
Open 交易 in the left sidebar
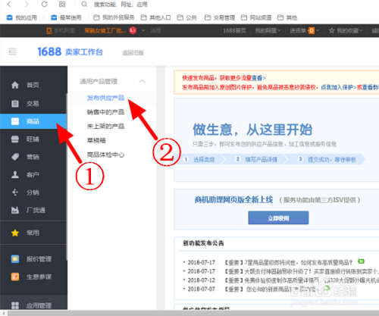pyautogui.click(x=33, y=104)
